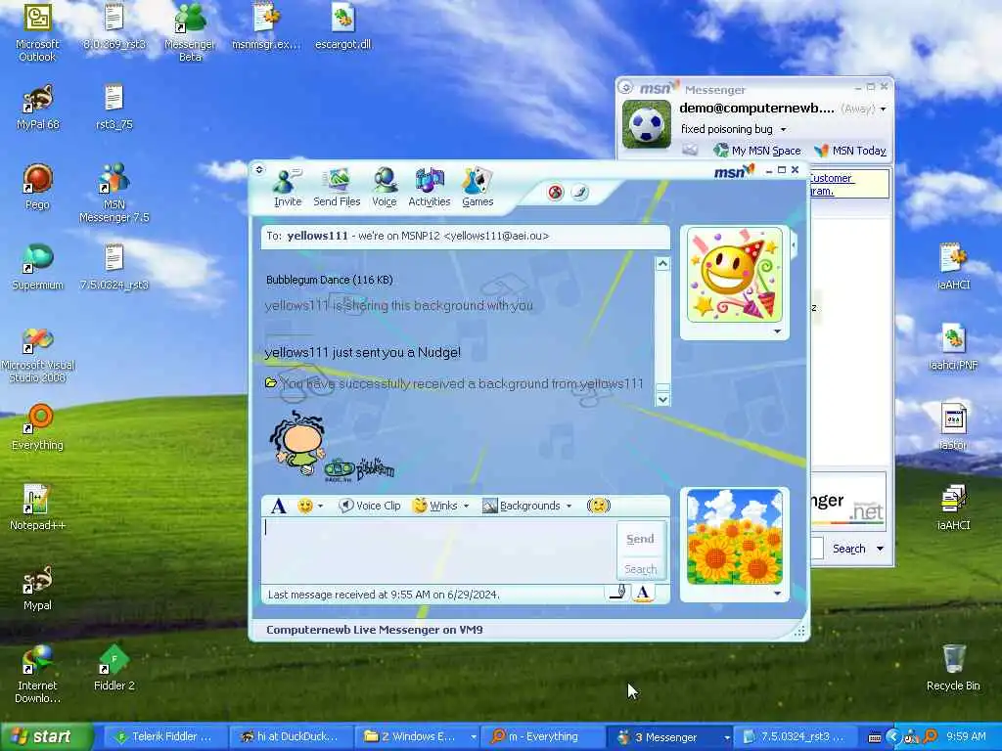Click the paintbrush color scheme icon
The width and height of the screenshot is (1002, 751).
(x=579, y=192)
